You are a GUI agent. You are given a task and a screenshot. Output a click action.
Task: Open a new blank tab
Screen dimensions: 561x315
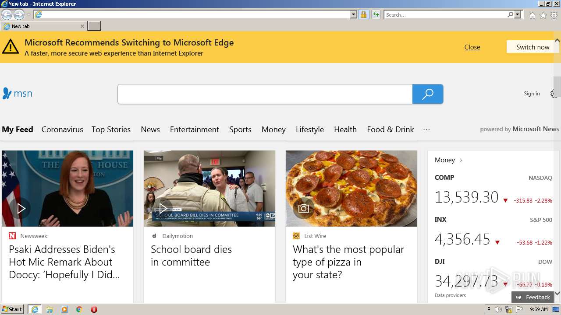tap(94, 26)
